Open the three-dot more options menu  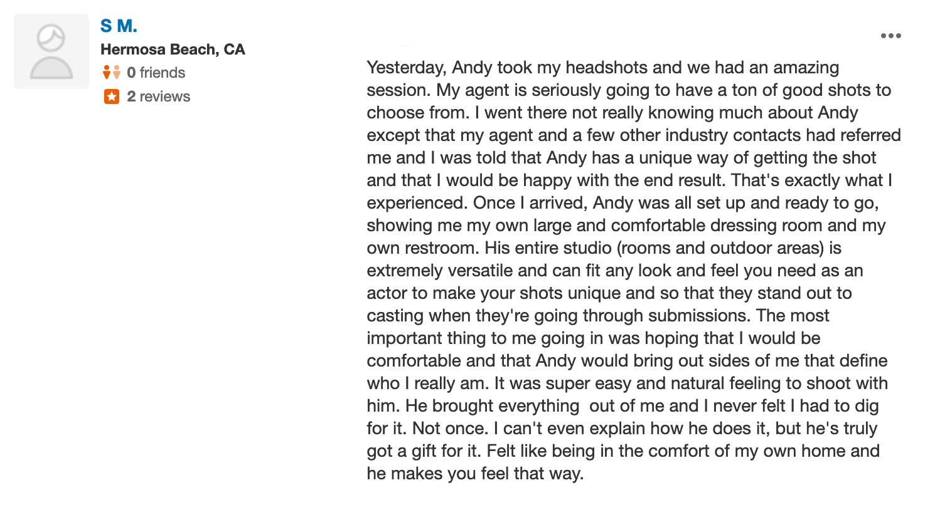[890, 36]
